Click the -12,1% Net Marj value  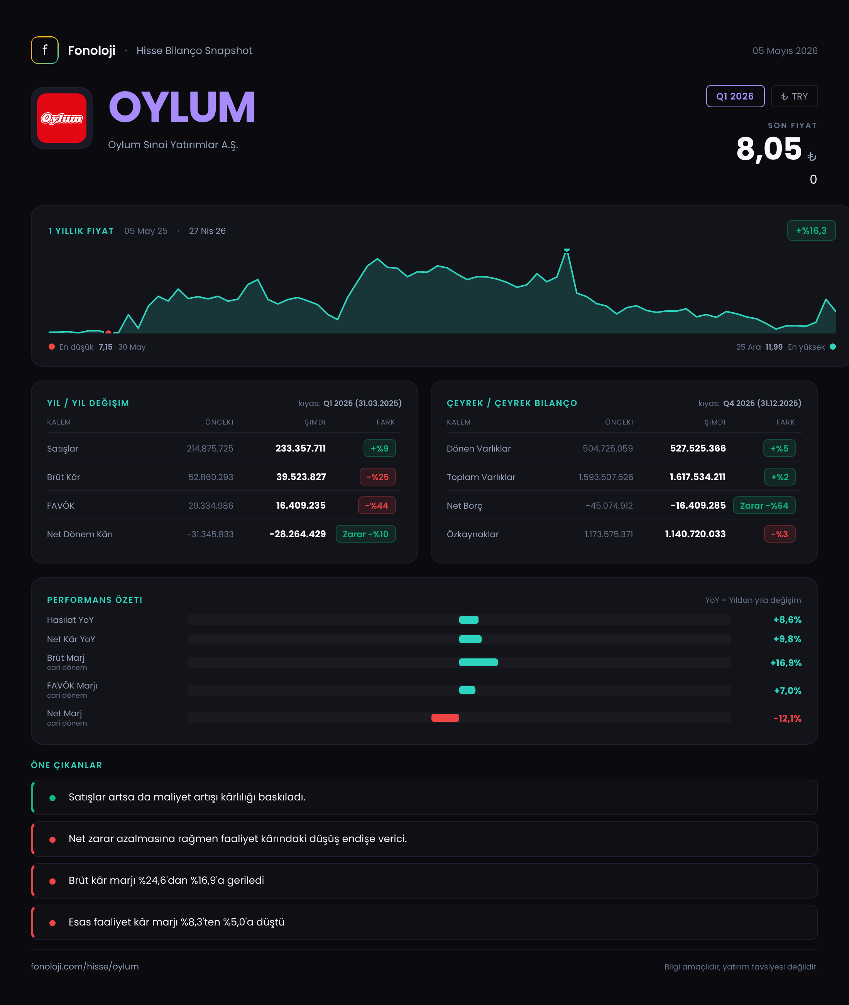[x=787, y=719]
